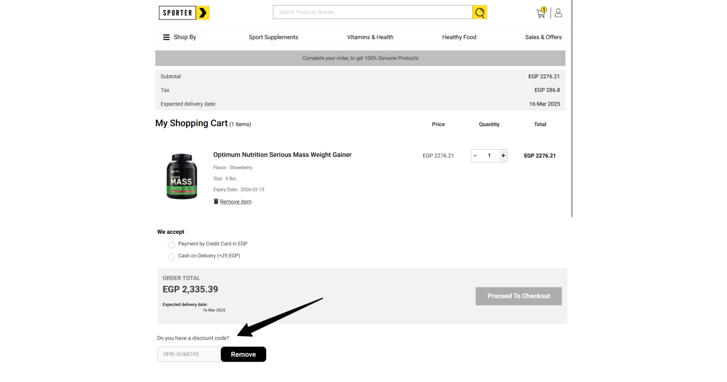The image size is (727, 382).
Task: Remove the applied discount code
Action: [243, 354]
